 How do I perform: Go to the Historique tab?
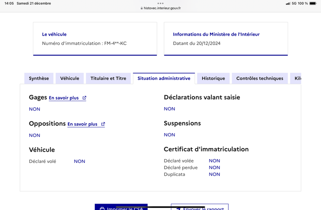[x=213, y=78]
